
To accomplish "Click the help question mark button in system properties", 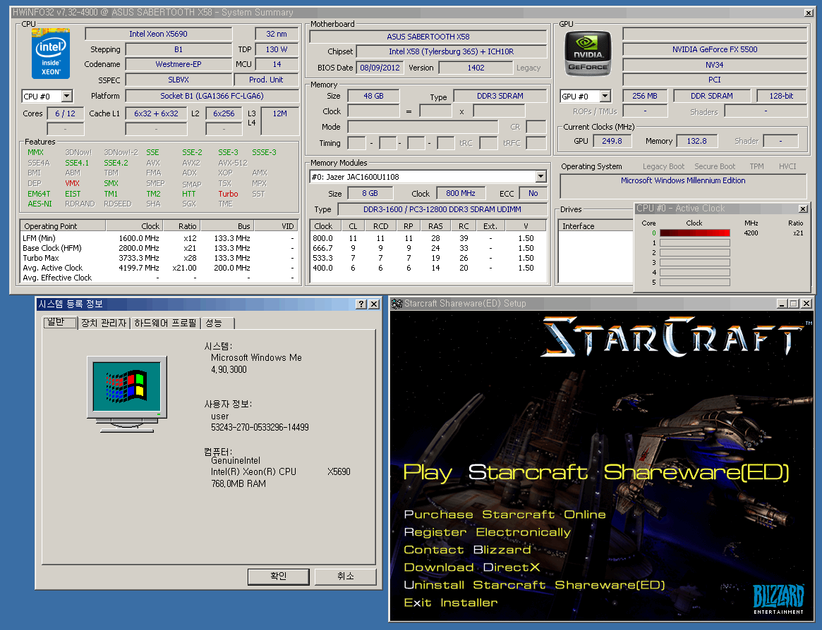I will 361,304.
